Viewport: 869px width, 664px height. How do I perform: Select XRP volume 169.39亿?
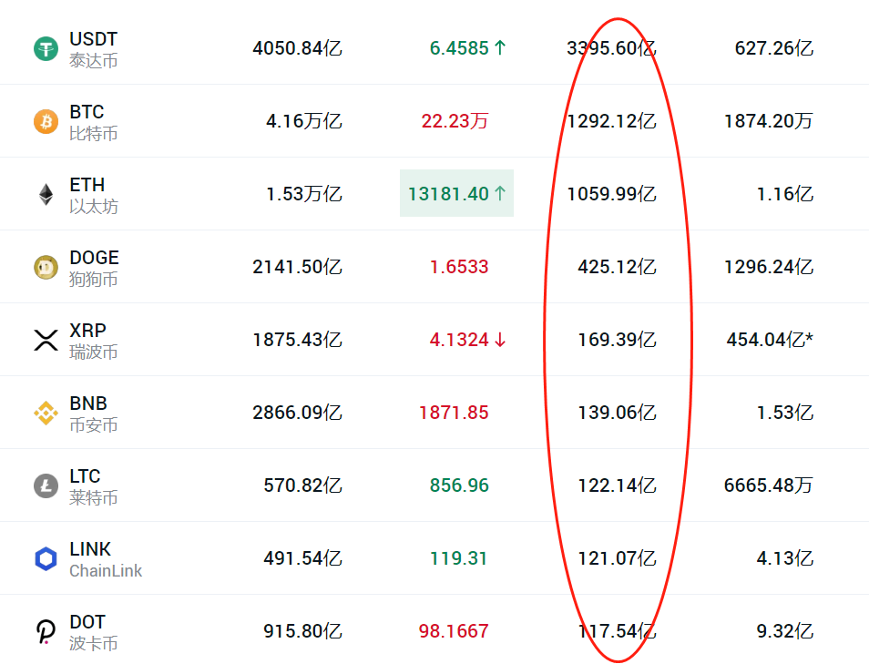point(618,340)
